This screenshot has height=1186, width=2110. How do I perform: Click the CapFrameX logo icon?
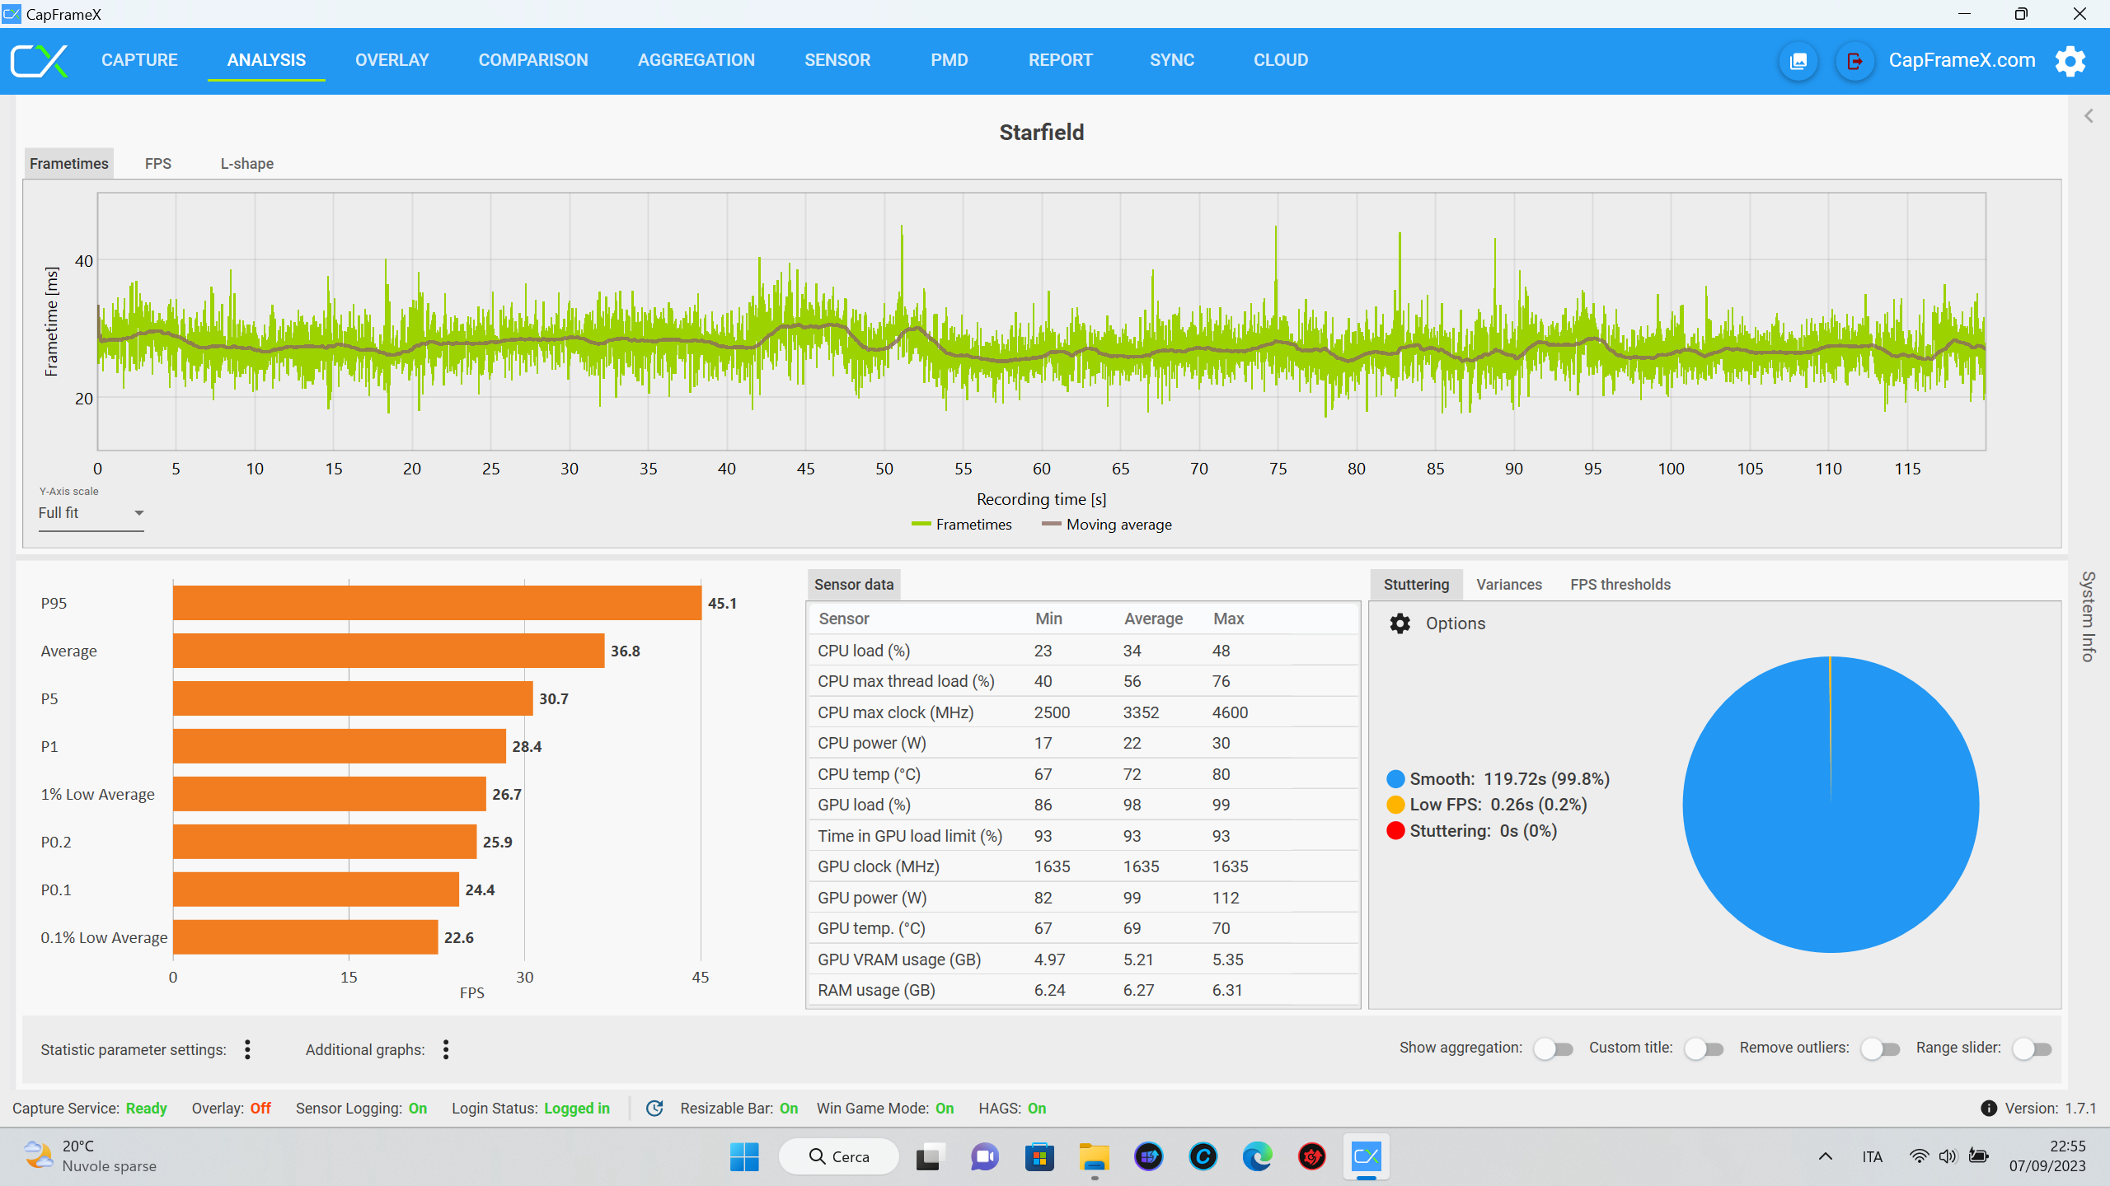(x=39, y=61)
